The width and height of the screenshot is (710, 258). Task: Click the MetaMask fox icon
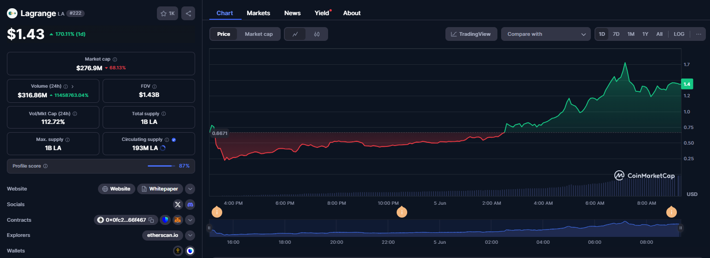(x=178, y=220)
